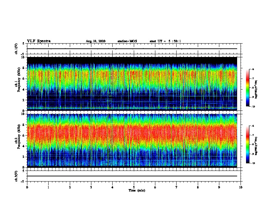Click the ch.3 voltage trace line
This screenshot has height=210, width=271.
[x=132, y=176]
